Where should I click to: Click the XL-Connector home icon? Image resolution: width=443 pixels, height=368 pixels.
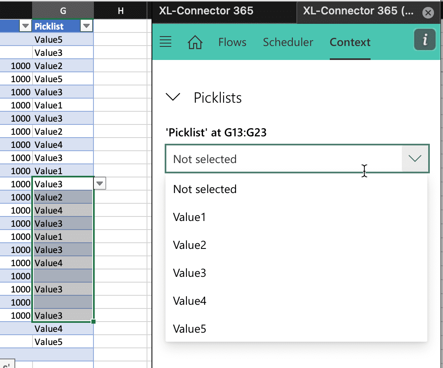195,41
